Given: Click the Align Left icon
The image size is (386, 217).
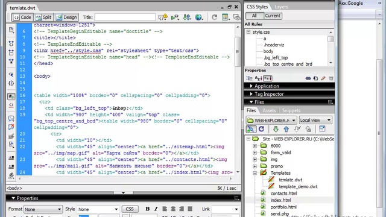Looking at the screenshot, I should pos(165,209).
